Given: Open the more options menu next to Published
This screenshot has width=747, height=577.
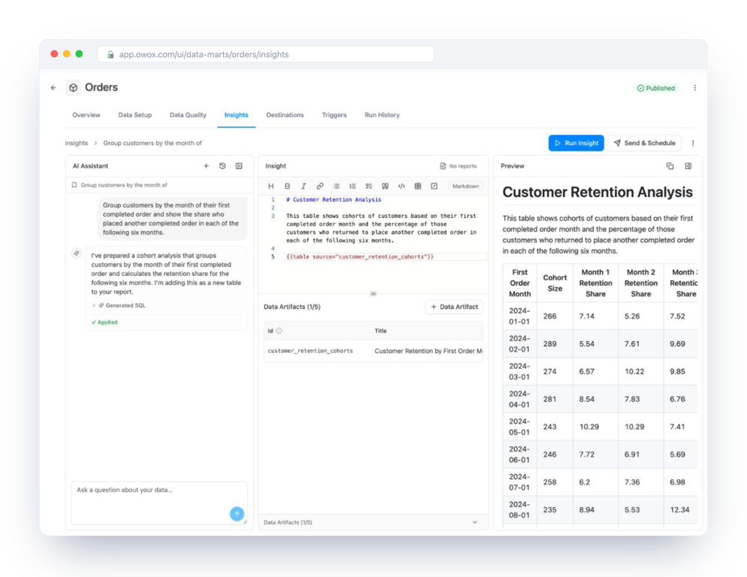Looking at the screenshot, I should click(x=694, y=88).
